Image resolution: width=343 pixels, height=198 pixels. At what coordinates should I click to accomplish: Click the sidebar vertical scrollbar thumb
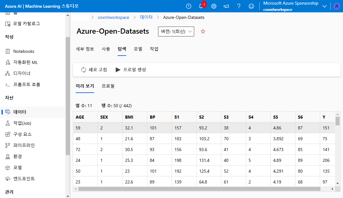coord(68,96)
